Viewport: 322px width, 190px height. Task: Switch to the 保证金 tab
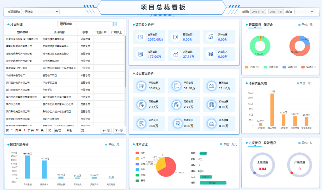tap(268, 25)
